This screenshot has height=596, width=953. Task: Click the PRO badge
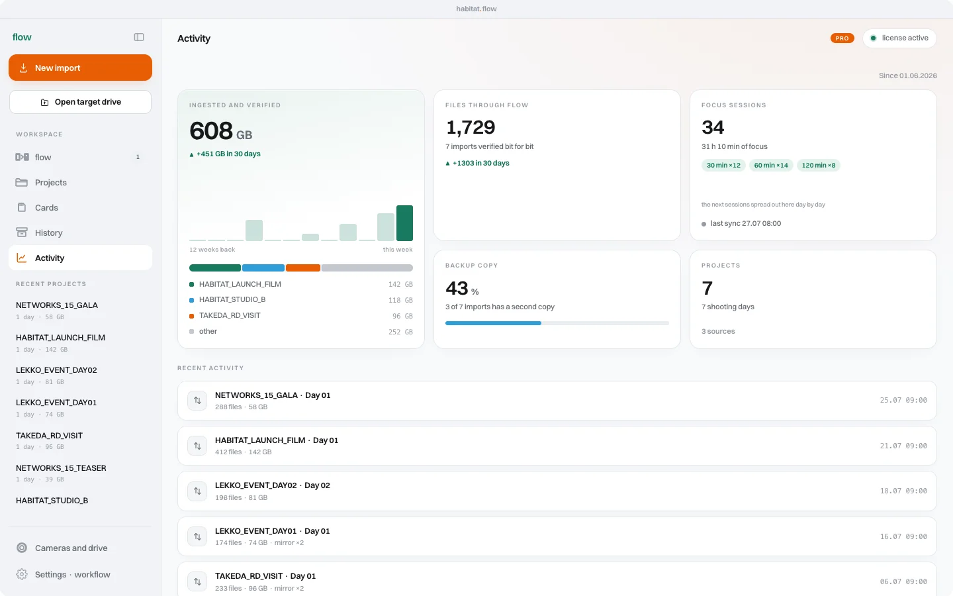[842, 38]
